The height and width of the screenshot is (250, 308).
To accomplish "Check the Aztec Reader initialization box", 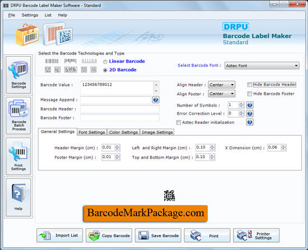I will pyautogui.click(x=178, y=122).
